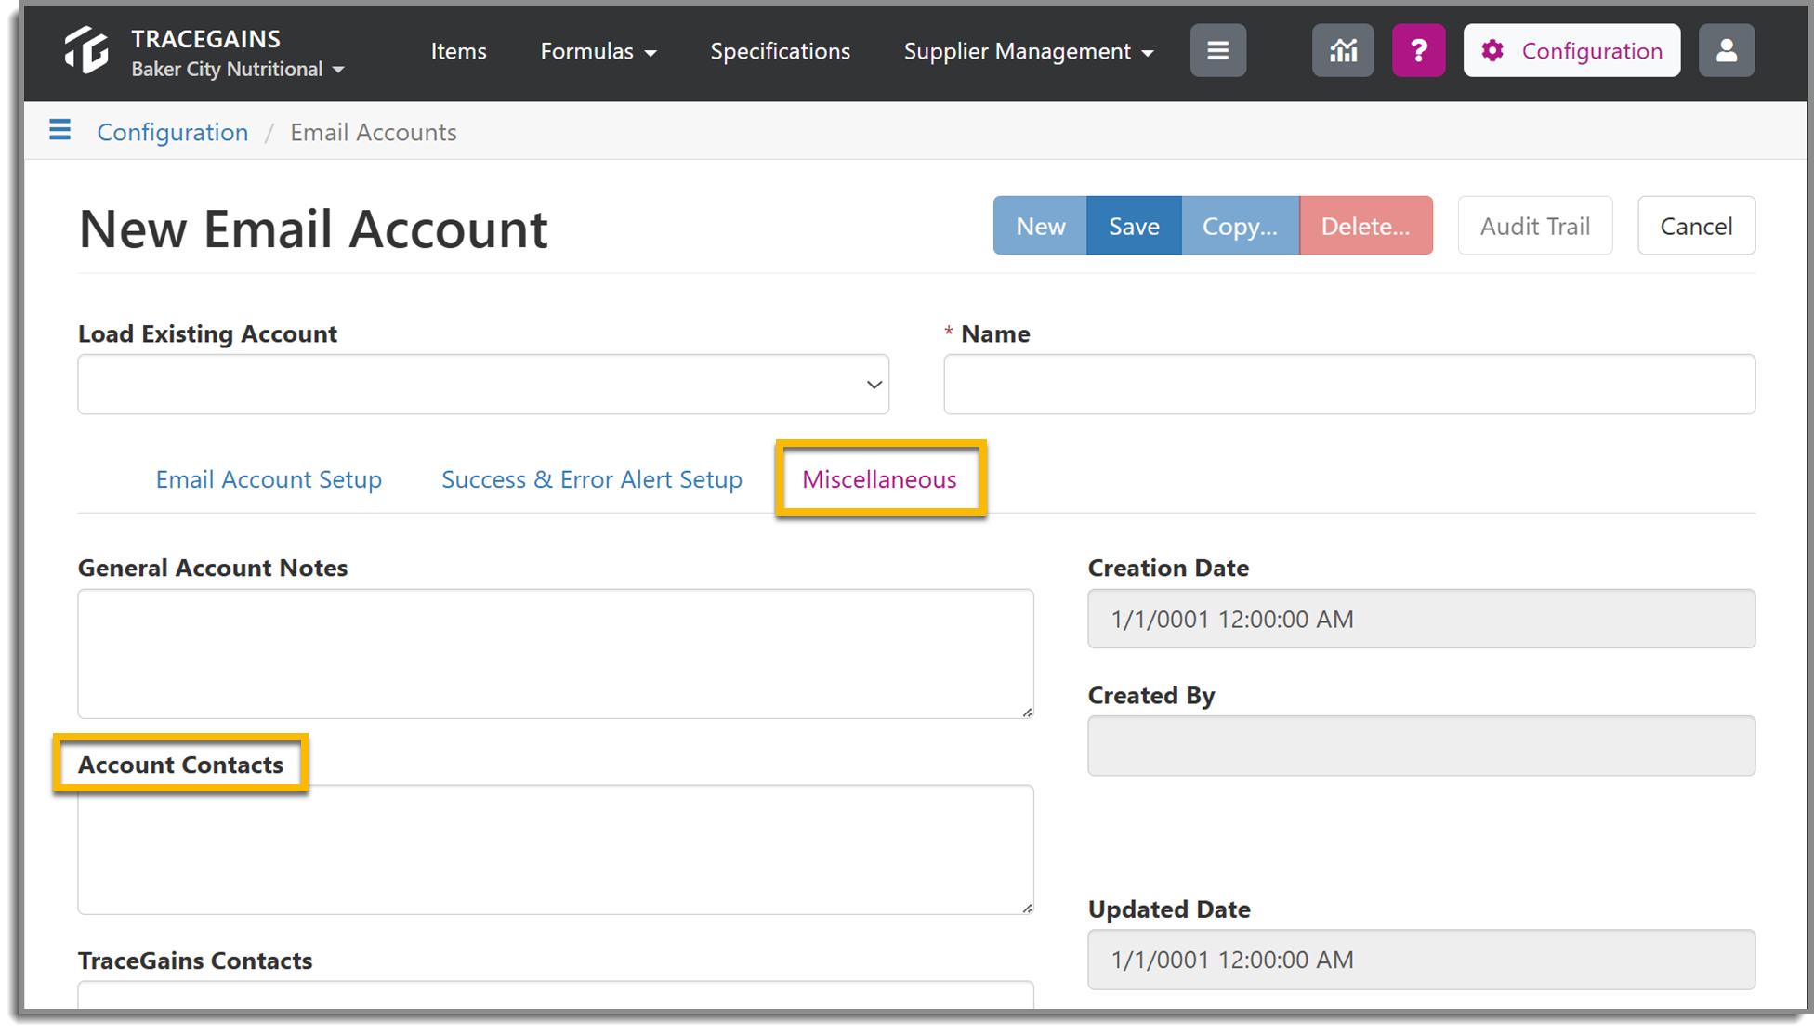Open Specifications in navigation
This screenshot has height=1033, width=1814.
tap(780, 51)
